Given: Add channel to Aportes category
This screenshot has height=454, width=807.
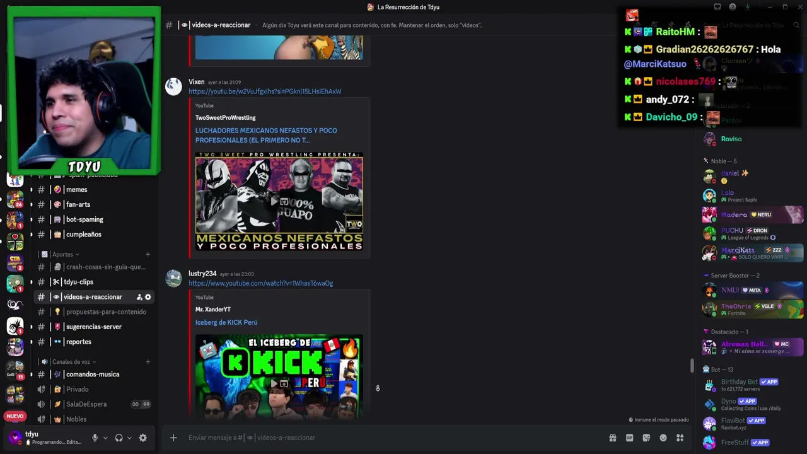Looking at the screenshot, I should (148, 255).
